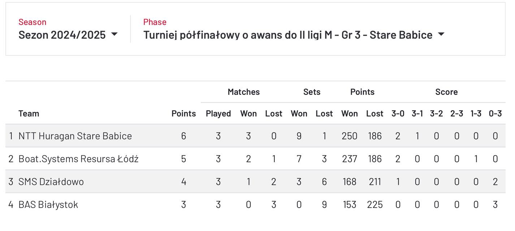Sort by 3-0 score column
Image resolution: width=515 pixels, height=231 pixels.
point(398,114)
